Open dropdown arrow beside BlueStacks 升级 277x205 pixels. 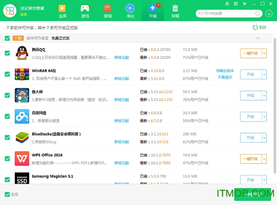pos(264,138)
